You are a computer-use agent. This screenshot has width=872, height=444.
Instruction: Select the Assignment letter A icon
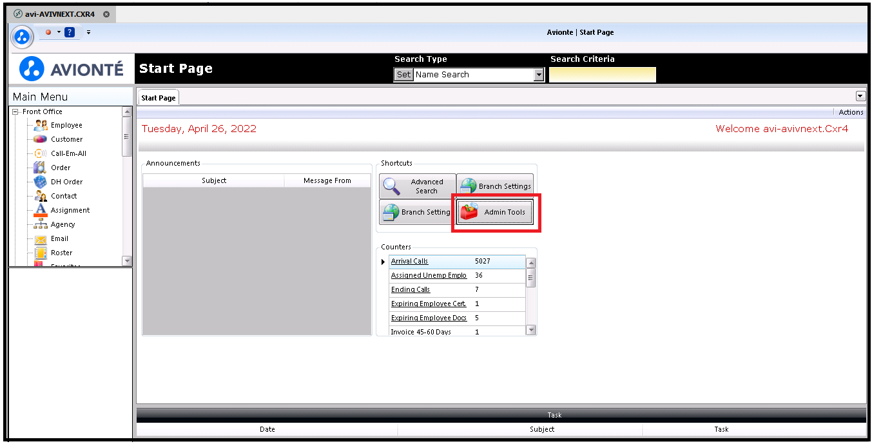pyautogui.click(x=41, y=210)
